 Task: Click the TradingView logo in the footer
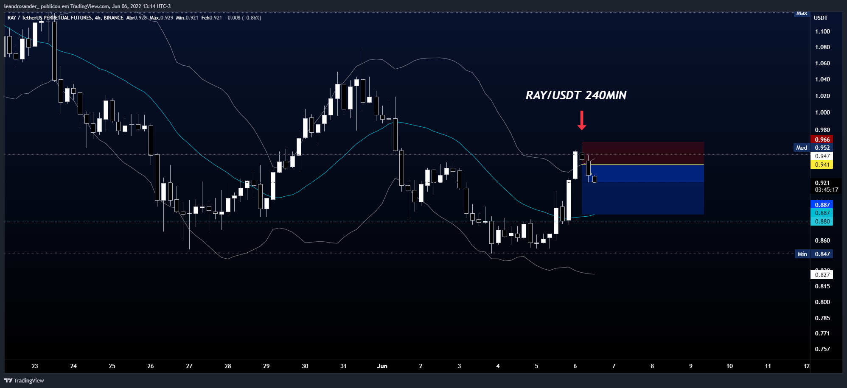click(x=24, y=380)
